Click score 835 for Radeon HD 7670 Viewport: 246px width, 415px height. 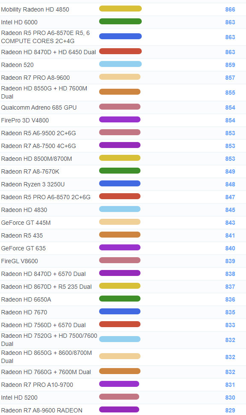(x=230, y=312)
